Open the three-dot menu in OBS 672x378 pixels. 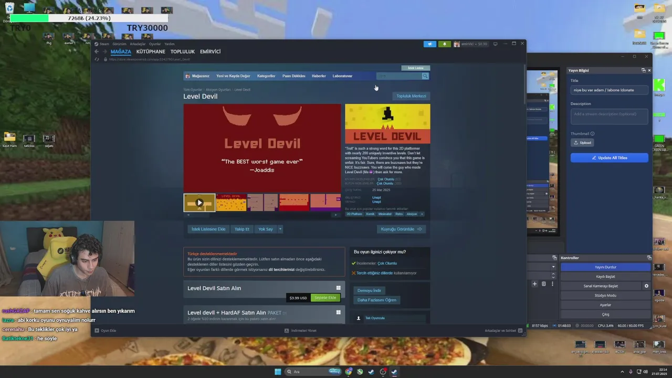552,284
